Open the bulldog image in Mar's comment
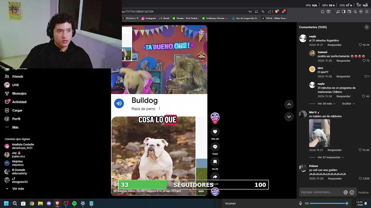Image resolution: width=371 pixels, height=208 pixels. point(319,133)
